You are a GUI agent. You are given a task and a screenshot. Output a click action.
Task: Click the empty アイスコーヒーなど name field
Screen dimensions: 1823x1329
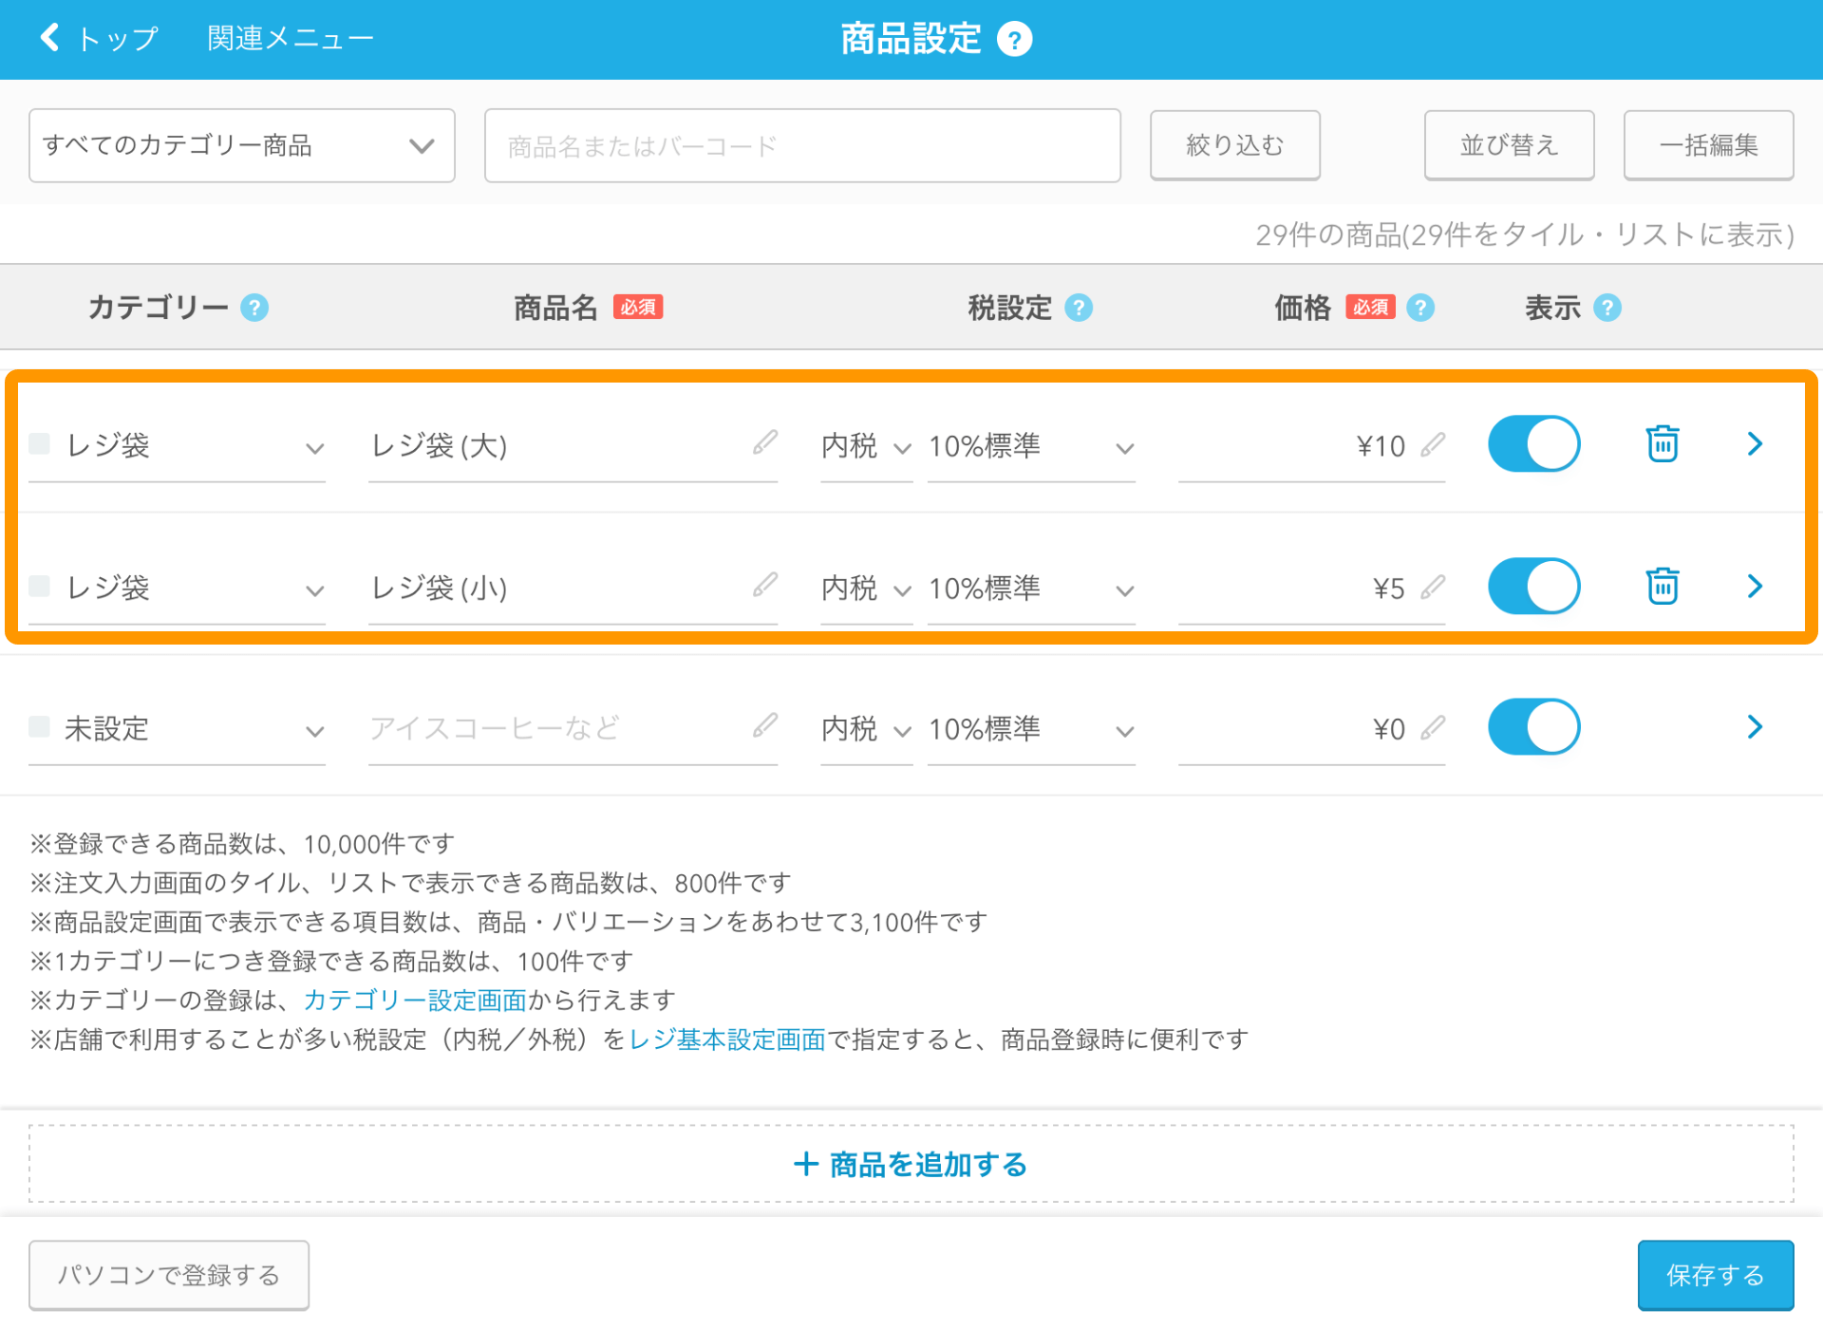click(573, 729)
